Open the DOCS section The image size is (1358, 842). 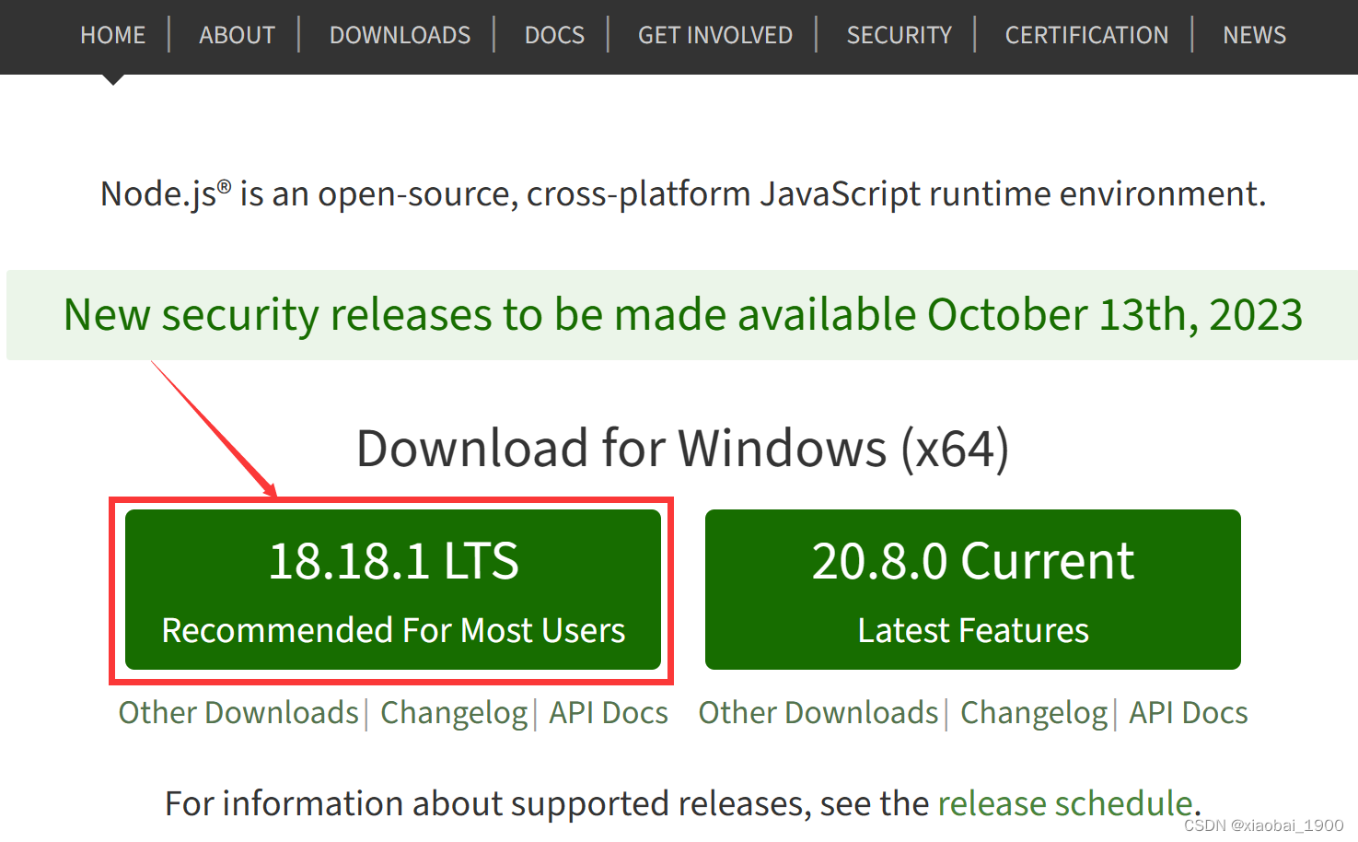tap(554, 35)
